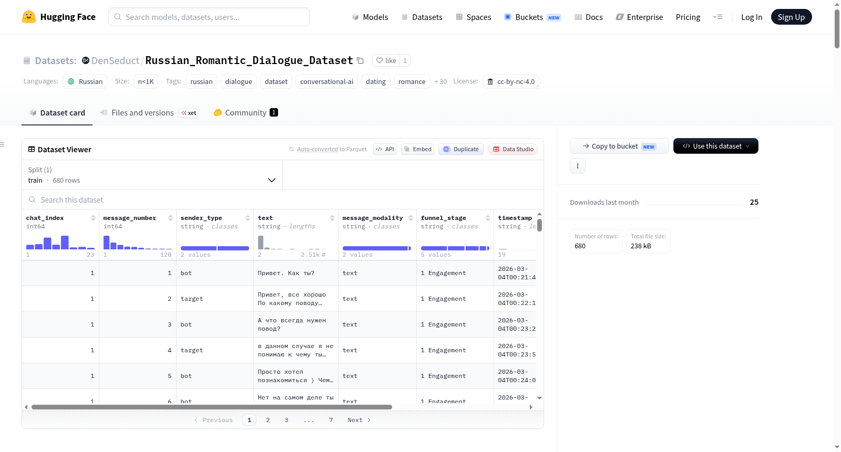The image size is (841, 452).
Task: Click the Dataset Viewer table icon
Action: 32,149
